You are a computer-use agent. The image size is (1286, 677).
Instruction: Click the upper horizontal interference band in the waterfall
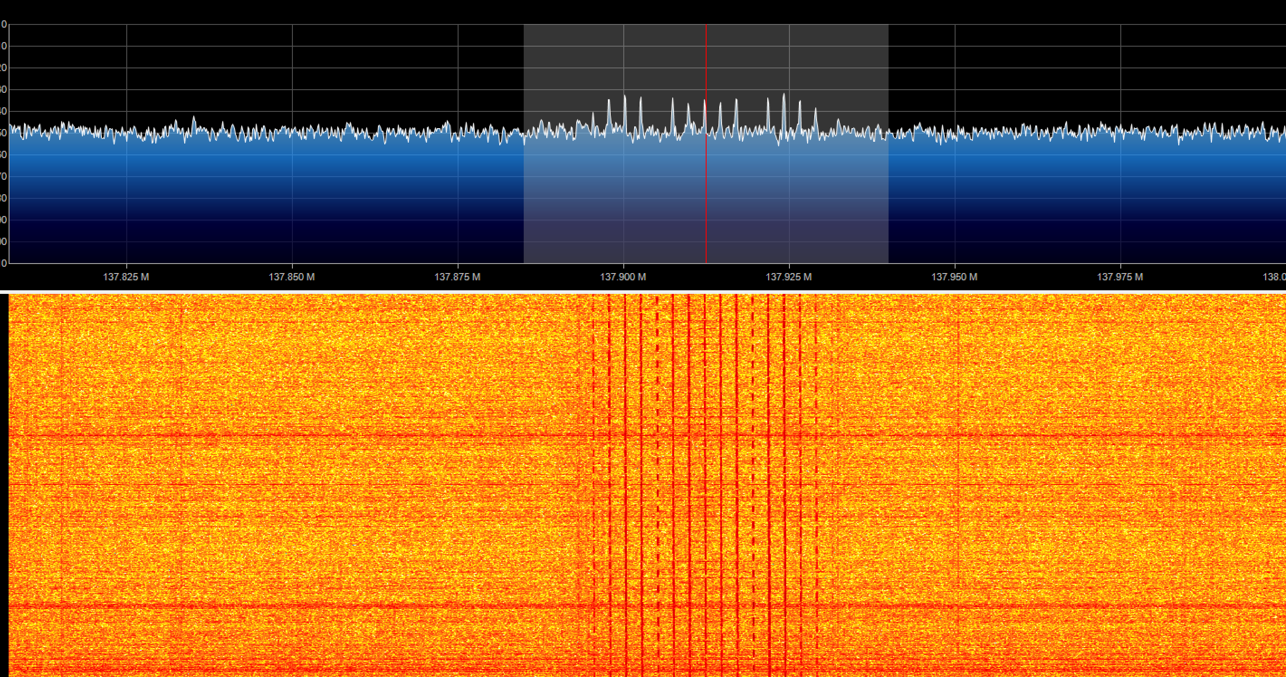[x=349, y=436]
